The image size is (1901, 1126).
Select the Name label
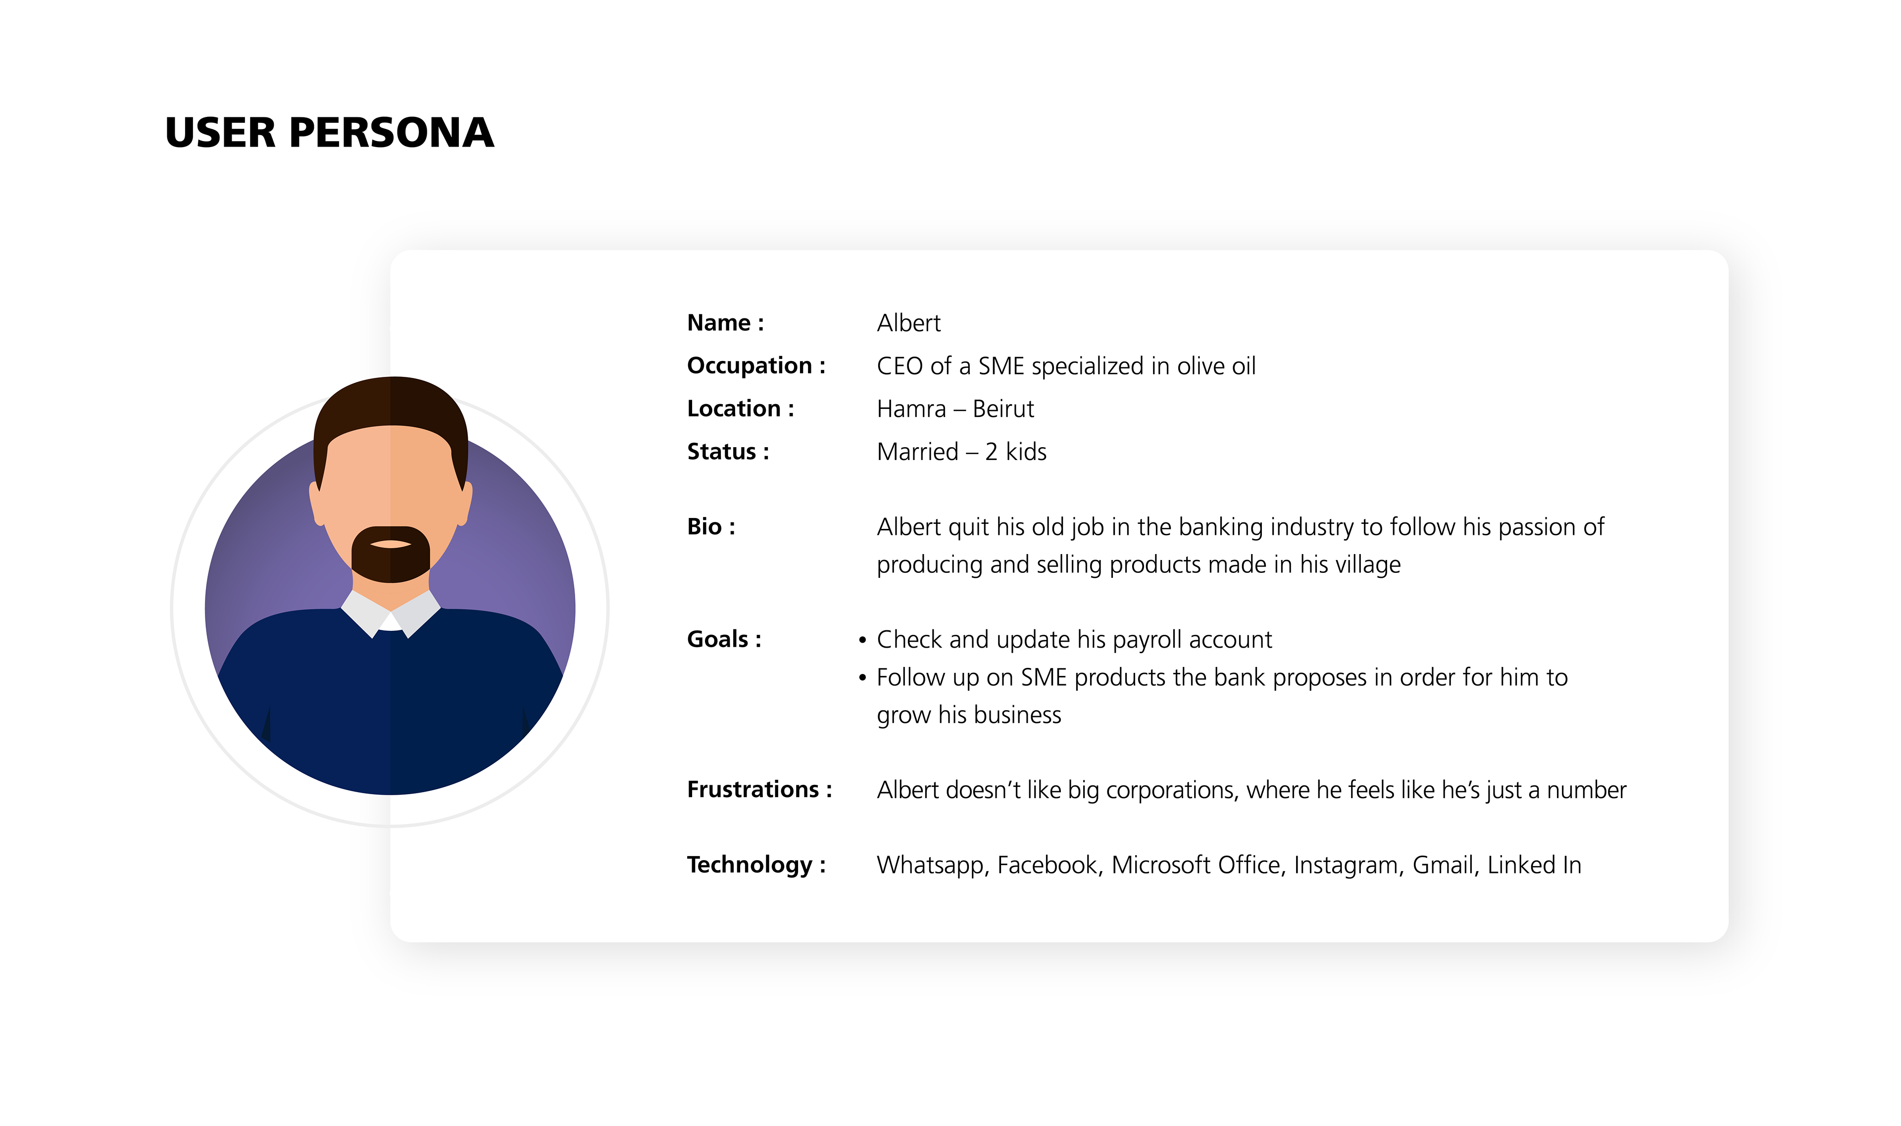coord(725,322)
